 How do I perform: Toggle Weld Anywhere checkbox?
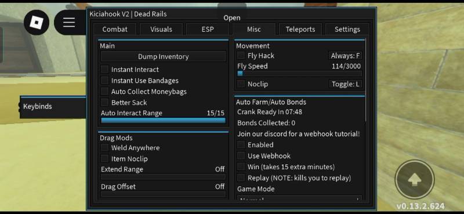click(x=104, y=148)
